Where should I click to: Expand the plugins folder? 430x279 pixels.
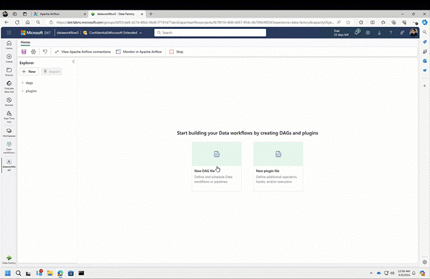click(23, 91)
